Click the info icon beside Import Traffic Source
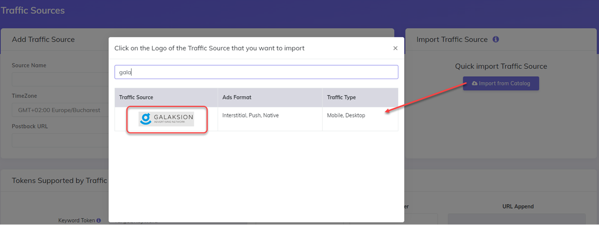The image size is (599, 225). (x=496, y=39)
